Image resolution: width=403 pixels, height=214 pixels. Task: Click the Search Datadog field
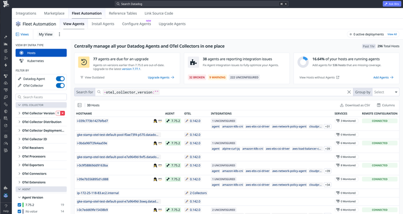(x=201, y=4)
